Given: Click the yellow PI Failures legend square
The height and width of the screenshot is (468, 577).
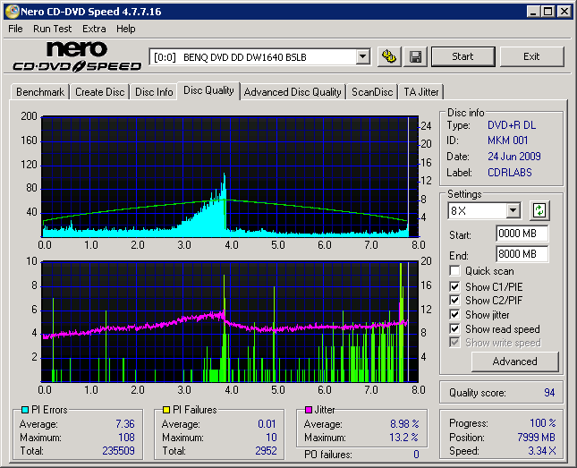Looking at the screenshot, I should pos(166,410).
